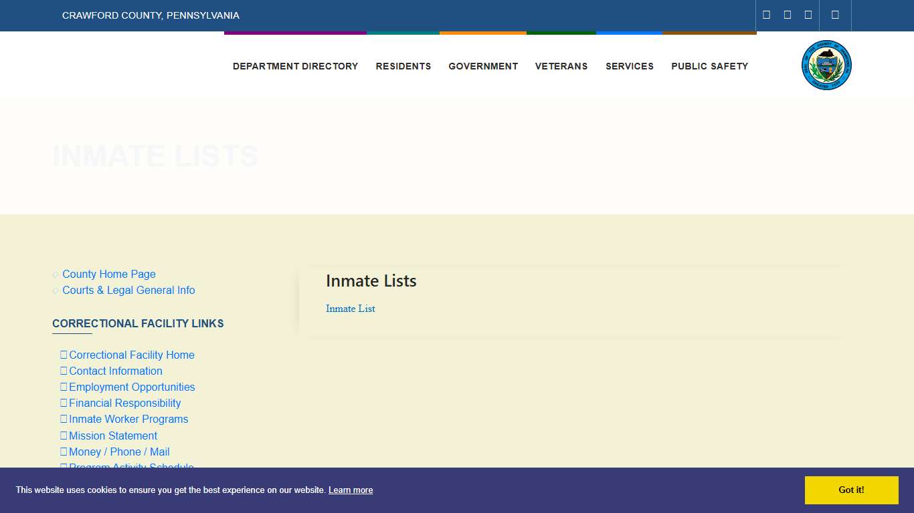Click the second header social icon
Image resolution: width=914 pixels, height=513 pixels.
coord(787,15)
